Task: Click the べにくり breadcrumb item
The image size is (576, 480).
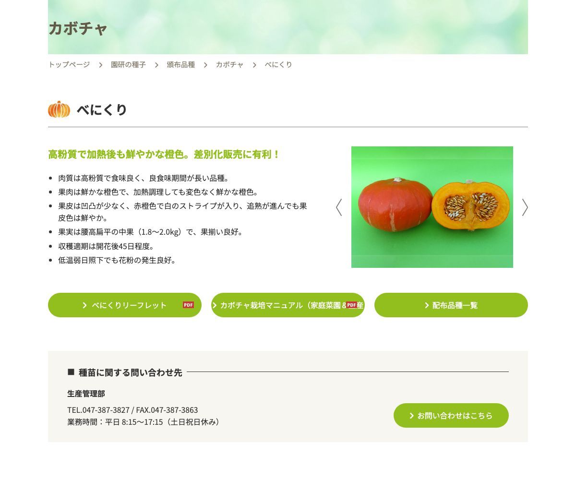Action: click(278, 64)
